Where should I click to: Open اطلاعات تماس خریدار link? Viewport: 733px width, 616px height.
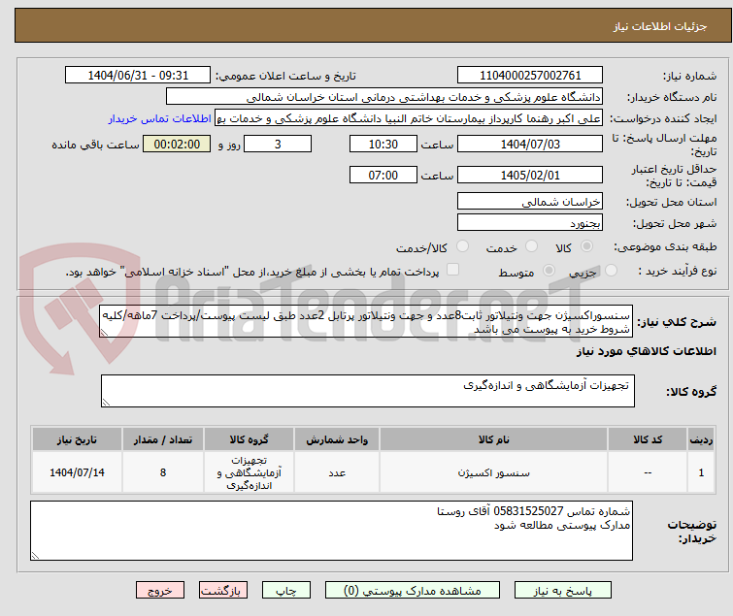(x=160, y=118)
